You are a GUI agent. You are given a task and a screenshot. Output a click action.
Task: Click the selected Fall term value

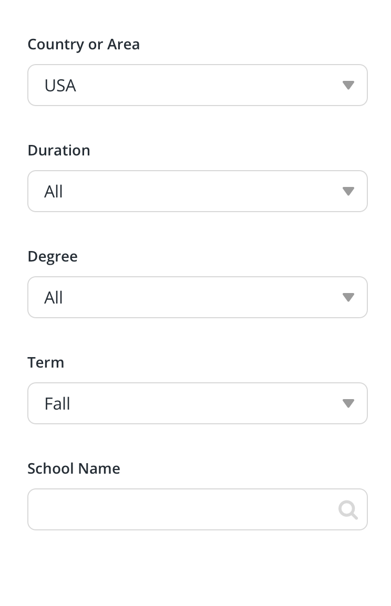click(x=57, y=404)
